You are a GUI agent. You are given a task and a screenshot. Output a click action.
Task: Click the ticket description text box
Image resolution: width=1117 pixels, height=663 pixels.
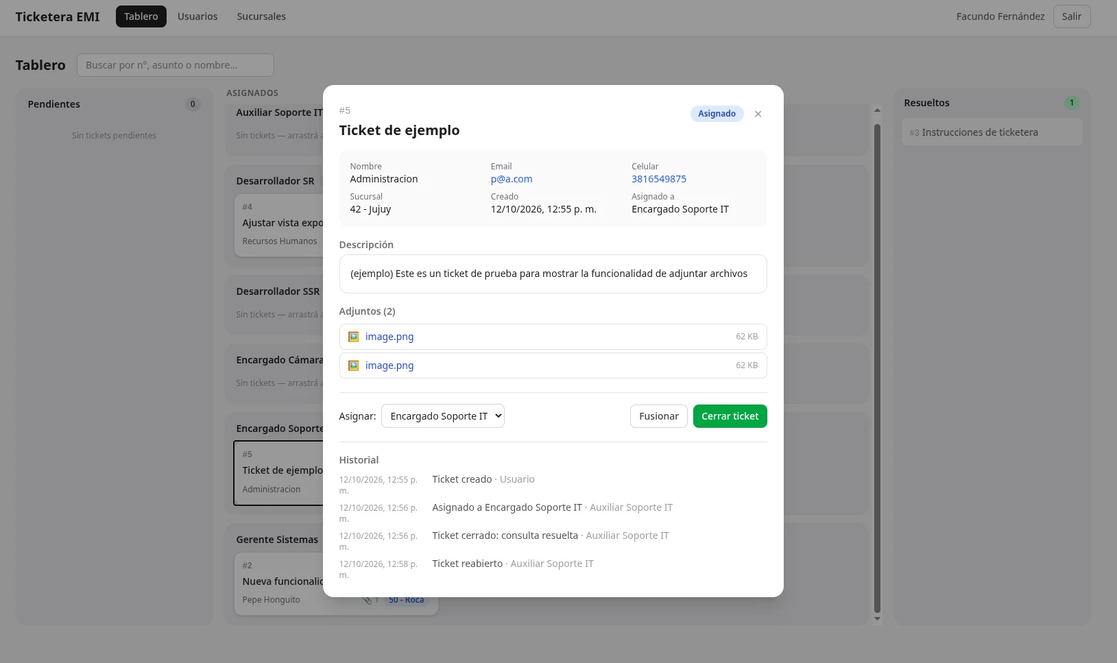(553, 274)
